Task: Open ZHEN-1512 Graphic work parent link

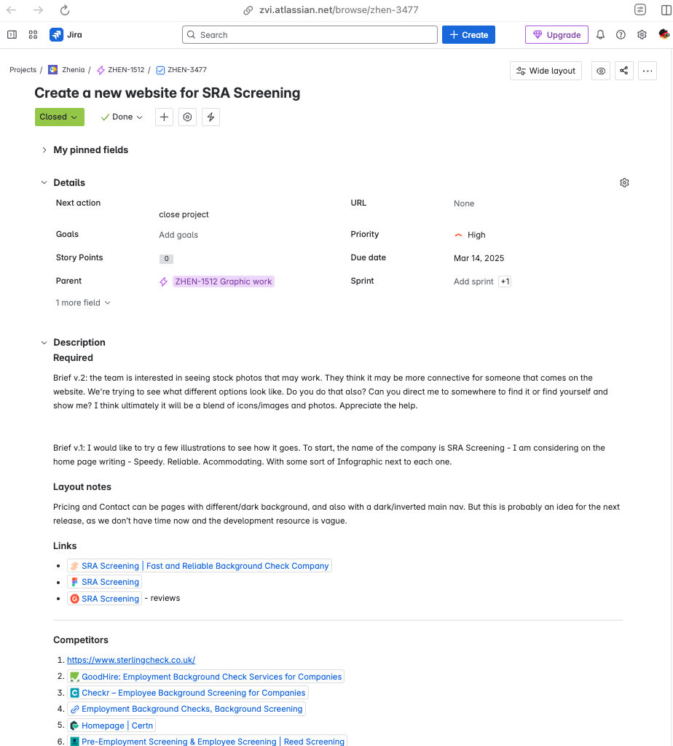Action: tap(224, 281)
